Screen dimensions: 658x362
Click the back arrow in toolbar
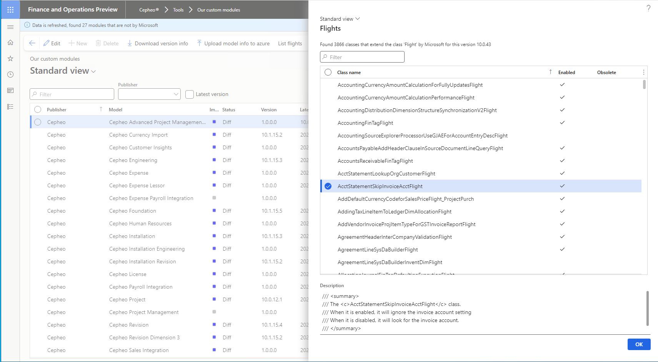(32, 43)
